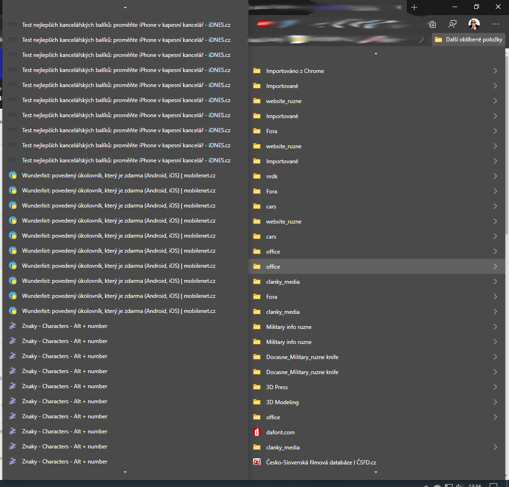
Task: Open the 3D Press folder
Action: 376,387
